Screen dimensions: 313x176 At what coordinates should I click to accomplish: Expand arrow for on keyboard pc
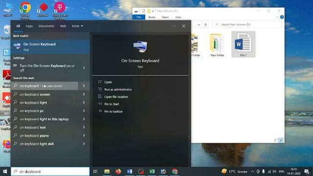pyautogui.click(x=84, y=111)
